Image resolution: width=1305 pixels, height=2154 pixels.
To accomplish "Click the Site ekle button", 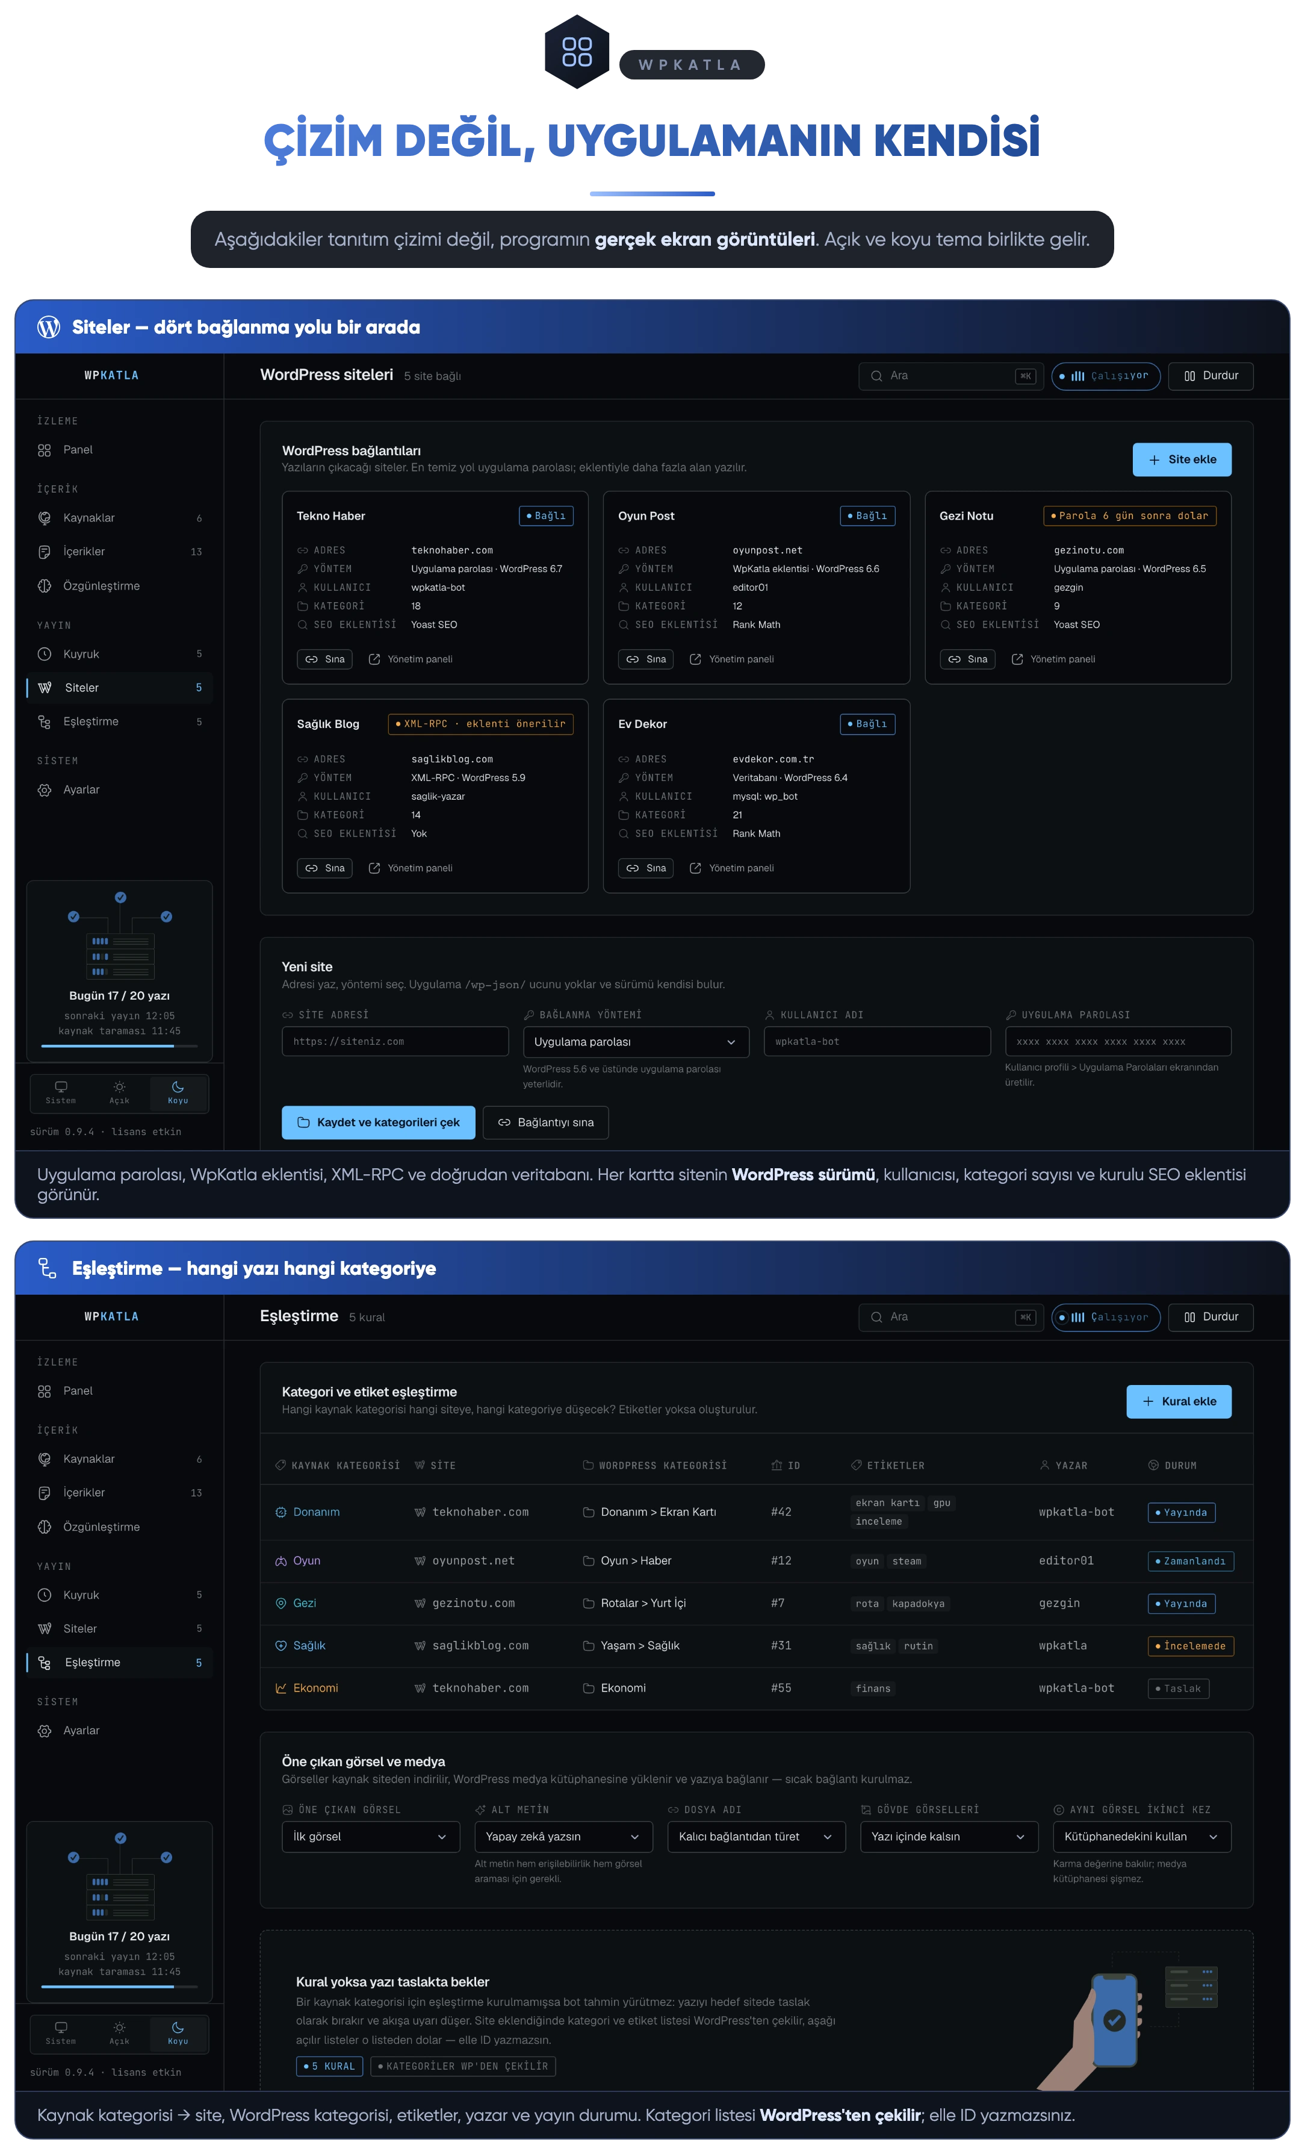I will click(x=1182, y=460).
